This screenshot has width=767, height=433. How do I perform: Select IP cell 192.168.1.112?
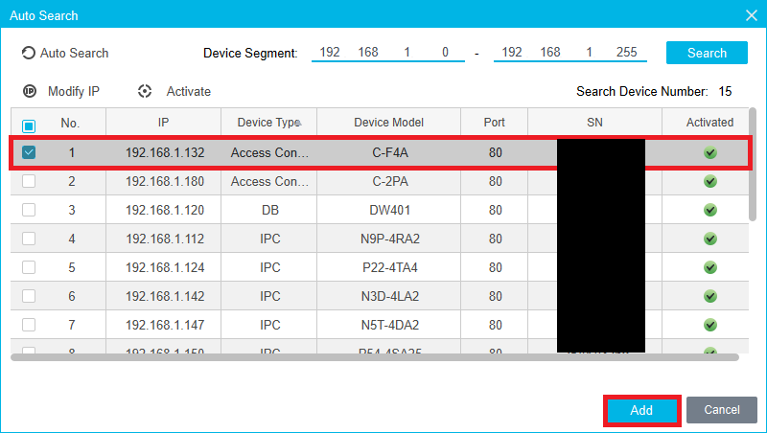coord(165,239)
